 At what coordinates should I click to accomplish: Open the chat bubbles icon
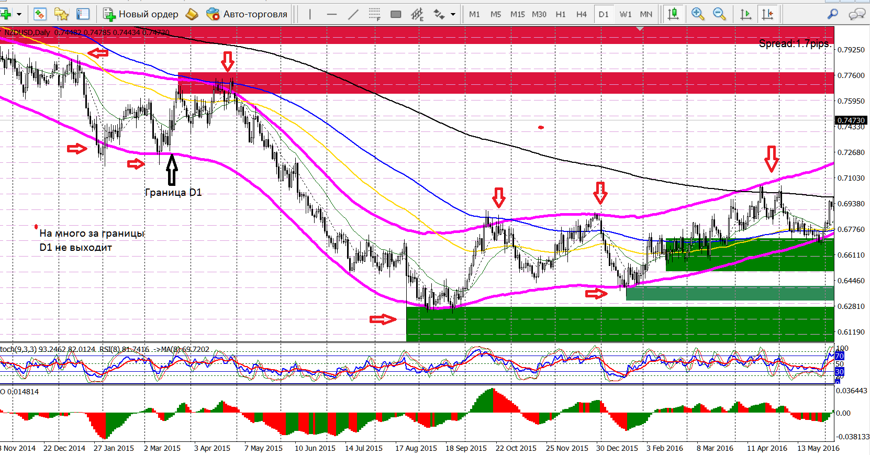pyautogui.click(x=857, y=14)
